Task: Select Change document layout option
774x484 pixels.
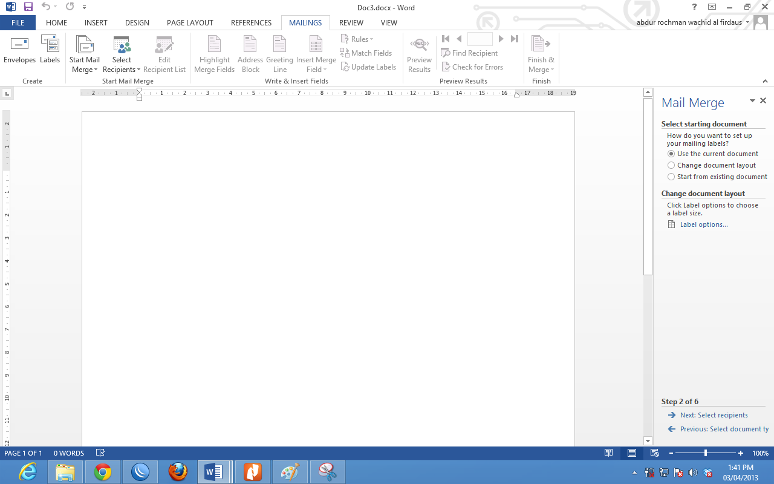Action: [x=671, y=165]
